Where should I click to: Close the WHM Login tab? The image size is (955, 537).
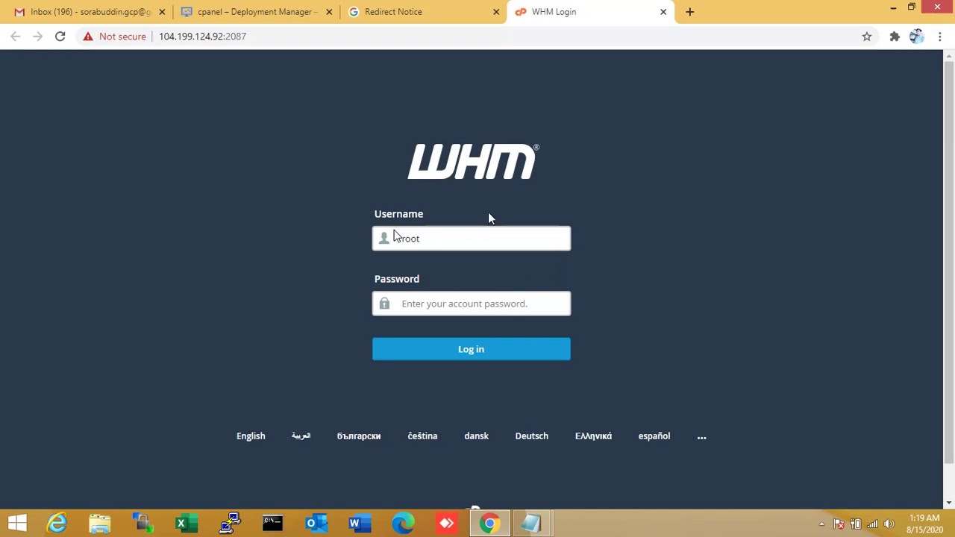pyautogui.click(x=663, y=12)
